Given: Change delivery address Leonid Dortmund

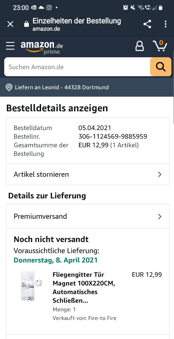Looking at the screenshot, I should tap(62, 87).
